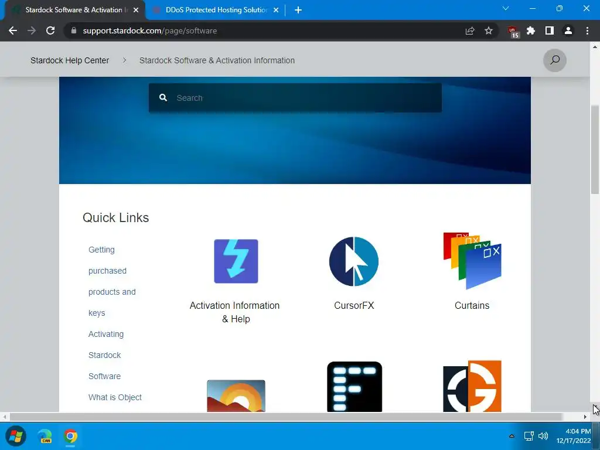This screenshot has width=600, height=450.
Task: Click the horizontal scroll right arrow
Action: tap(585, 417)
